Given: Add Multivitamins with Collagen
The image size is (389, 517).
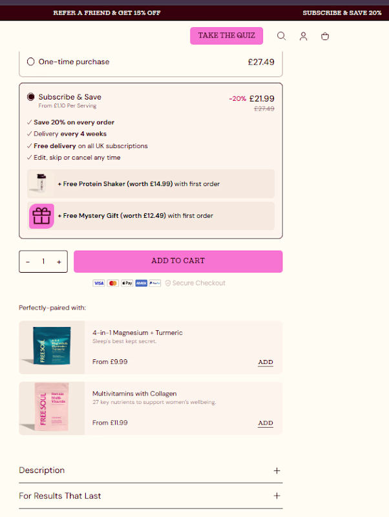Looking at the screenshot, I should [x=266, y=423].
